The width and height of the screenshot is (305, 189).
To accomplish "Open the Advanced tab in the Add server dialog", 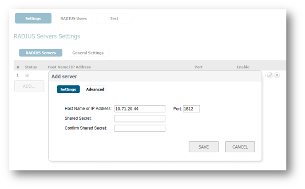I will [x=95, y=89].
